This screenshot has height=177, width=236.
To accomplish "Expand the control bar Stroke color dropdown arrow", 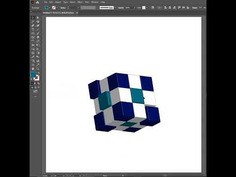I will tap(57, 8).
